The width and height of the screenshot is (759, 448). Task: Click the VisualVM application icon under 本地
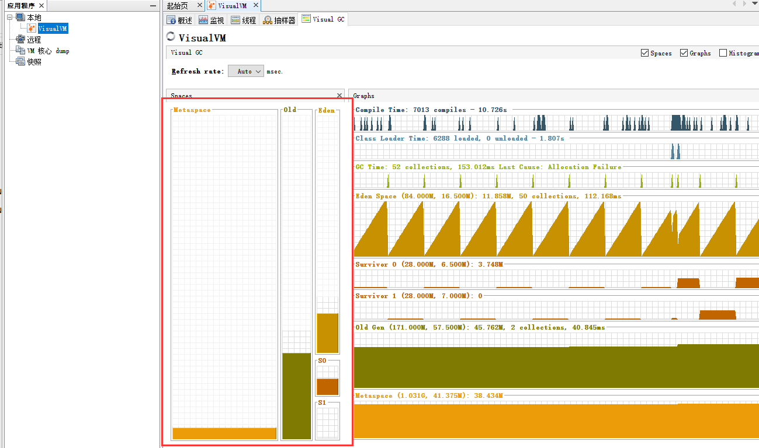click(x=32, y=28)
